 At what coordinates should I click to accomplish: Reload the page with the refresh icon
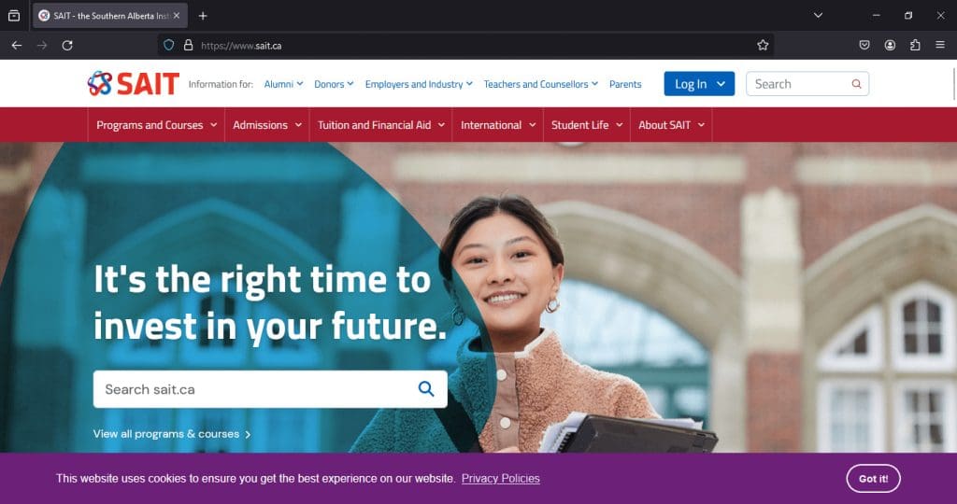[x=67, y=45]
